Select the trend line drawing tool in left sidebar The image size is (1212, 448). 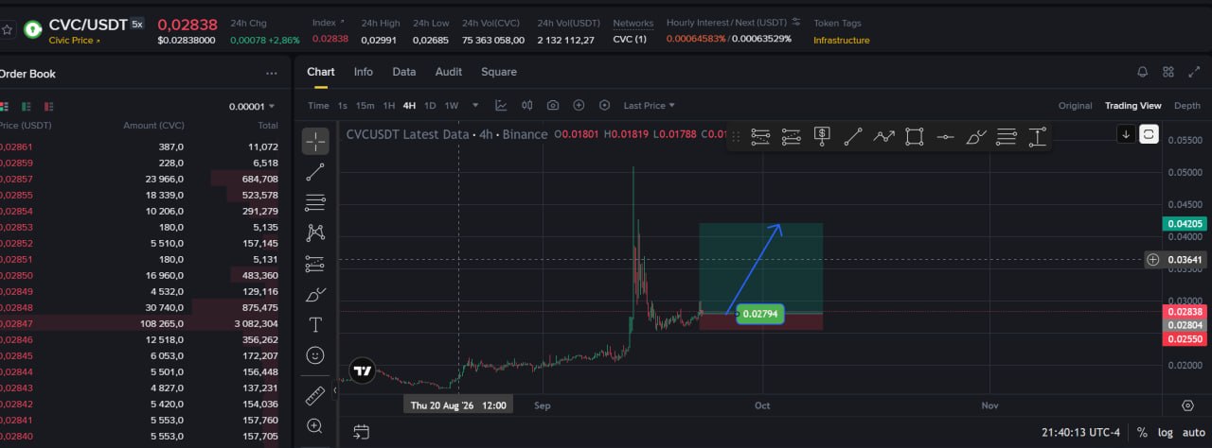(315, 172)
